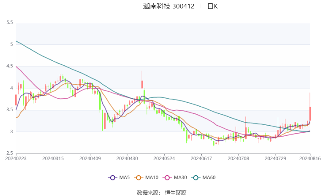Click the 5.5 price axis label
The height and width of the screenshot is (196, 323).
point(10,22)
